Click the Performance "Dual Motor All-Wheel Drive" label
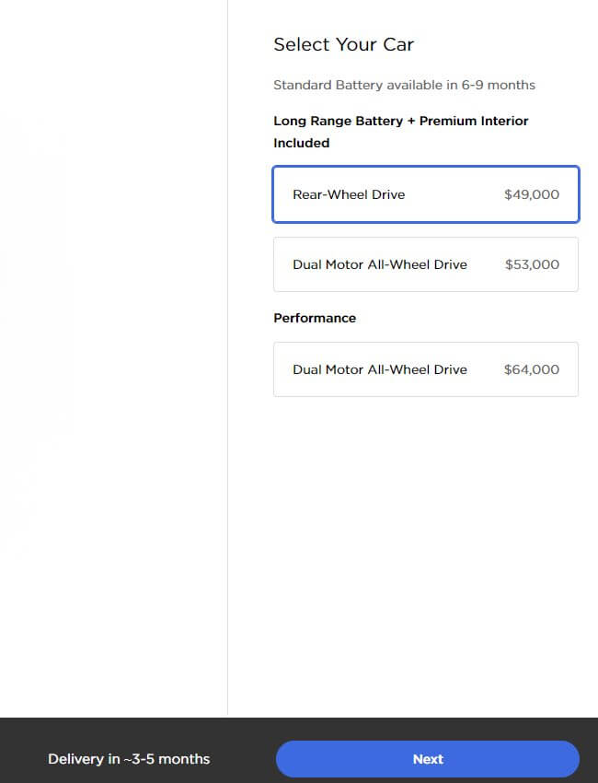 (380, 369)
